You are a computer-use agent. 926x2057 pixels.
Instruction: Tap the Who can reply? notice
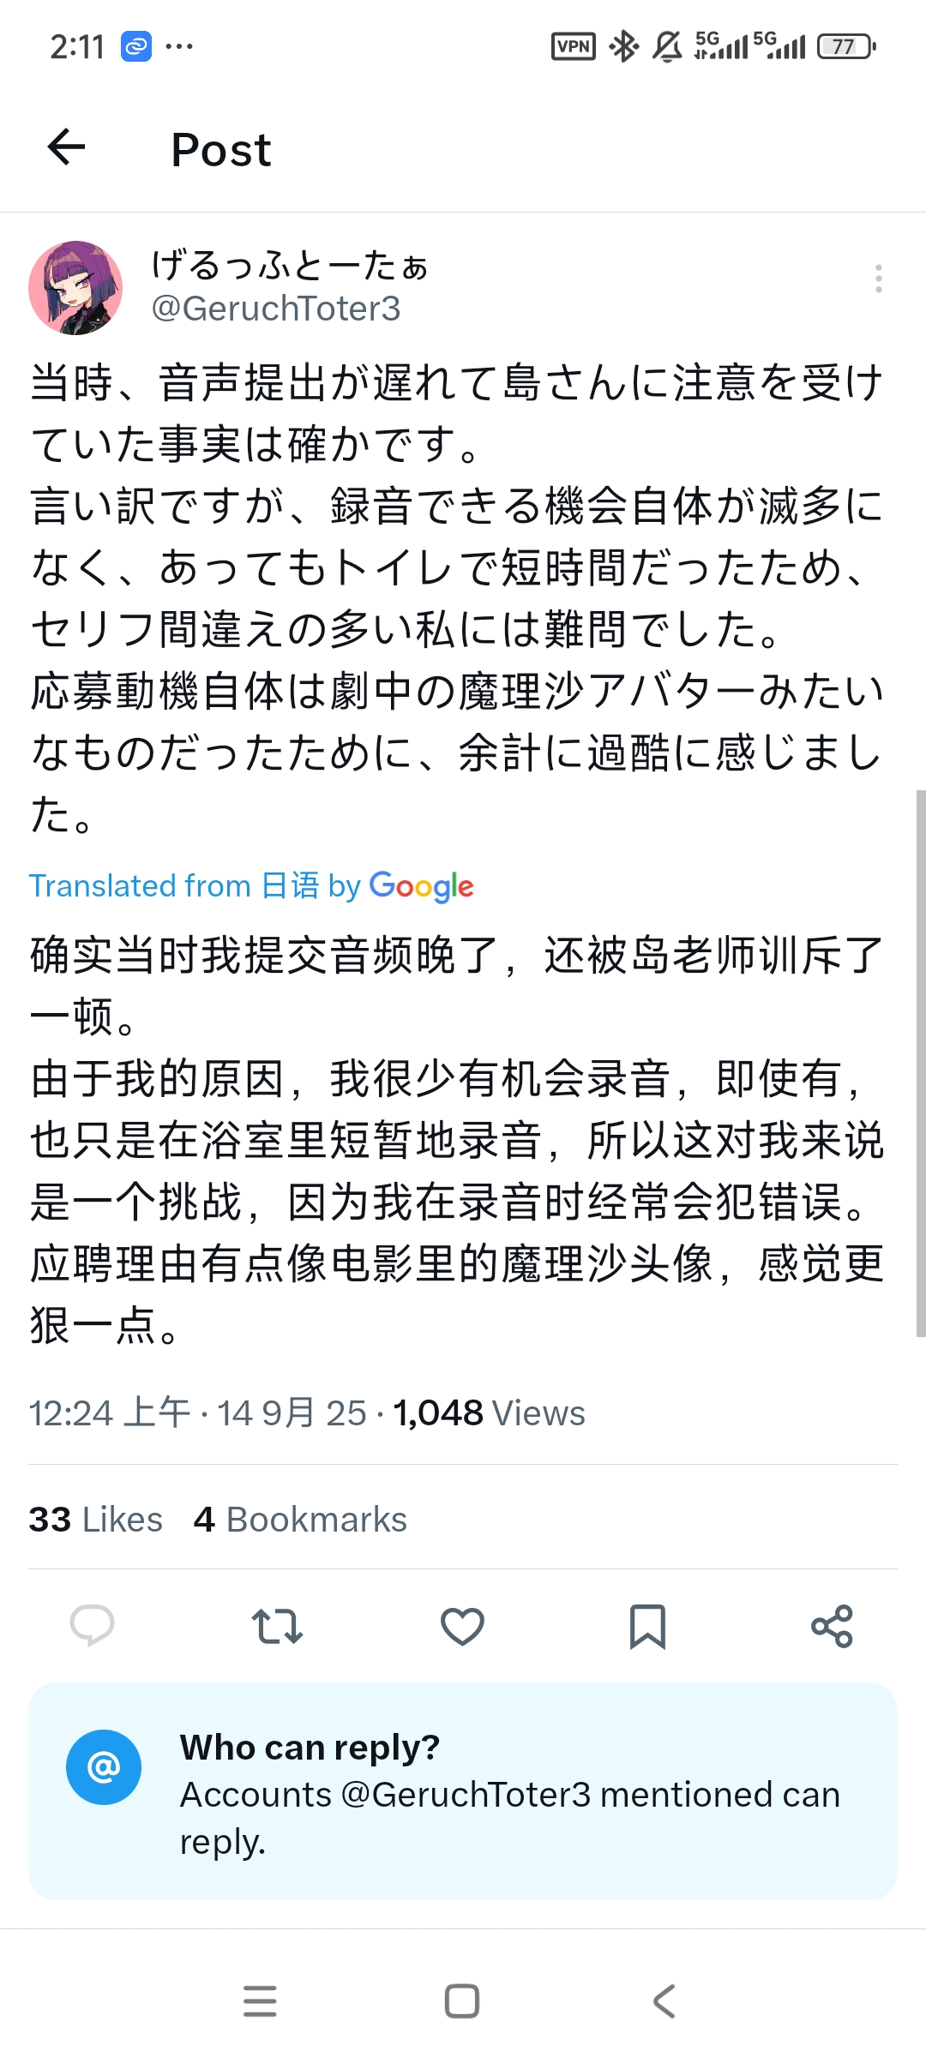510,1793
